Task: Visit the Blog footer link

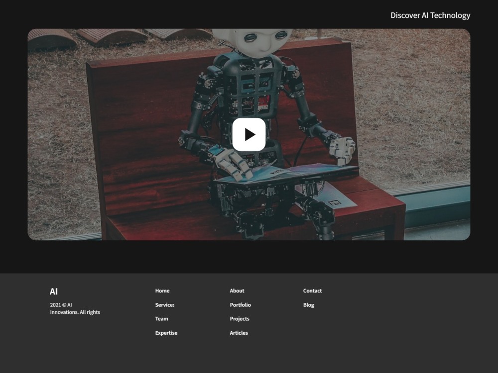Action: click(x=309, y=305)
